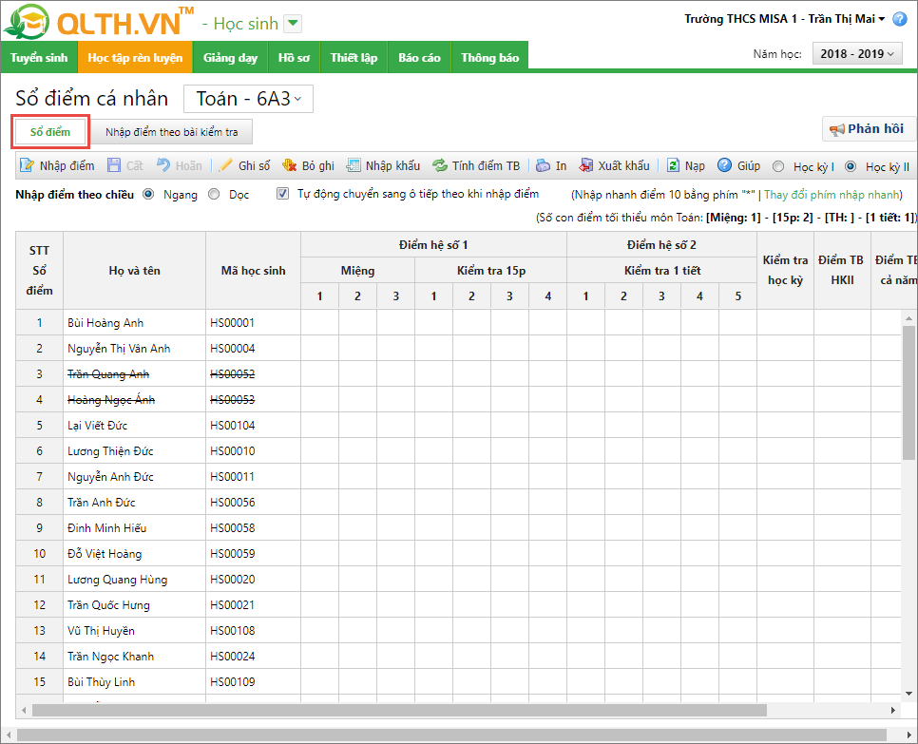Click Xuất khẩu export icon
The image size is (918, 744).
click(x=586, y=165)
